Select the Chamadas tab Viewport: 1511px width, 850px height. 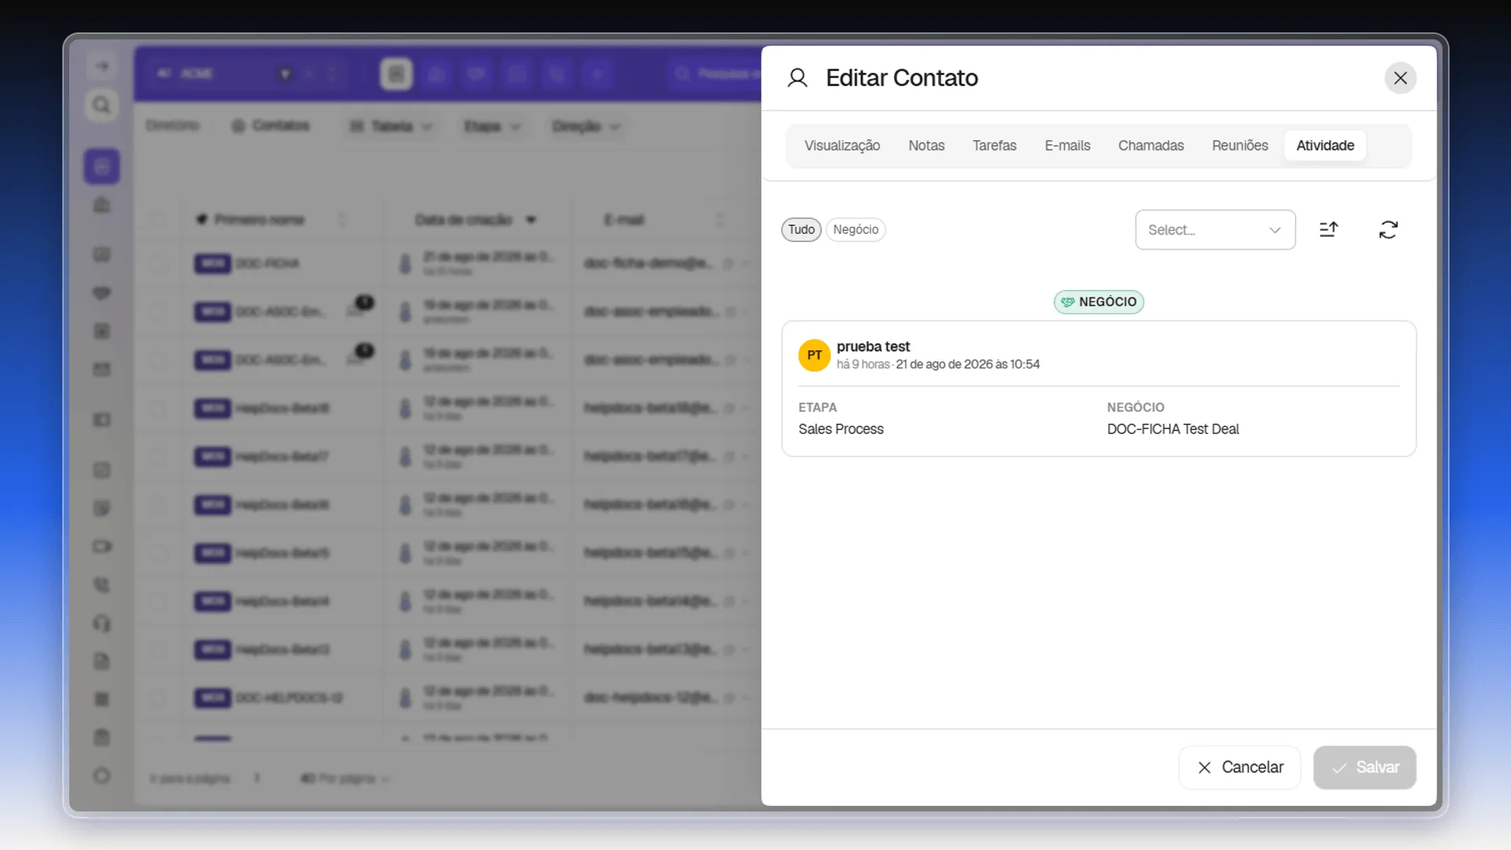pyautogui.click(x=1151, y=146)
